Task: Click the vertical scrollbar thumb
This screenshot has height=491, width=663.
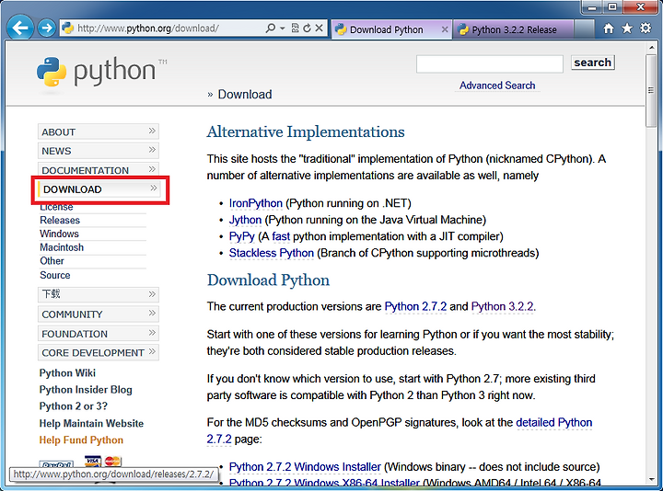Action: pos(651,90)
